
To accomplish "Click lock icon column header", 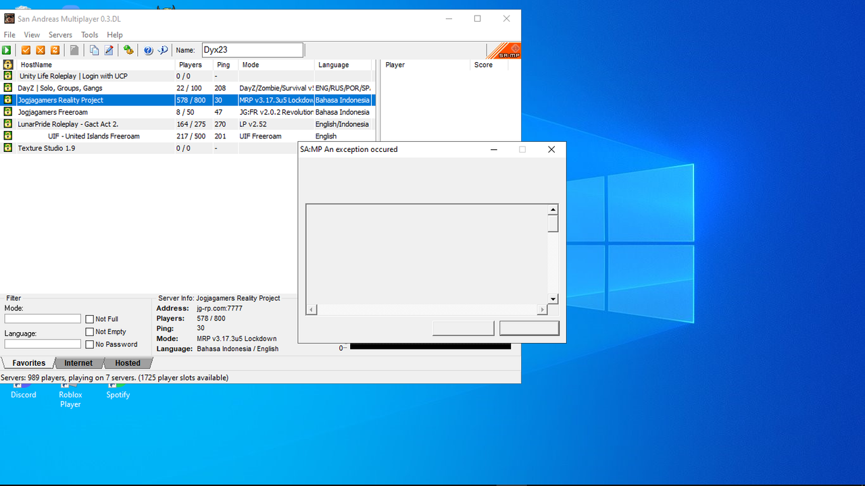I will pos(8,65).
